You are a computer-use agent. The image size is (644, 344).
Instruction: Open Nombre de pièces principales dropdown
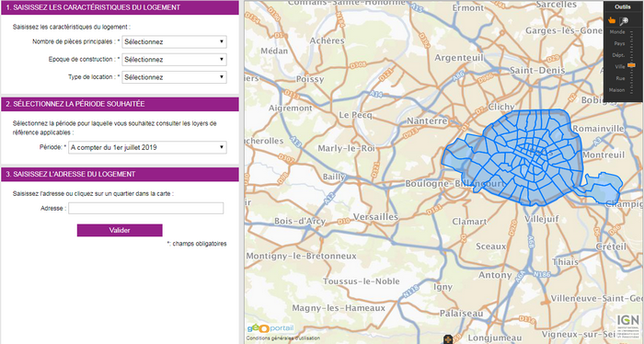[174, 42]
